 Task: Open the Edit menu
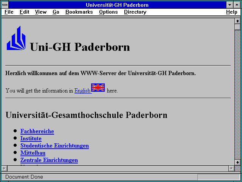pyautogui.click(x=24, y=12)
